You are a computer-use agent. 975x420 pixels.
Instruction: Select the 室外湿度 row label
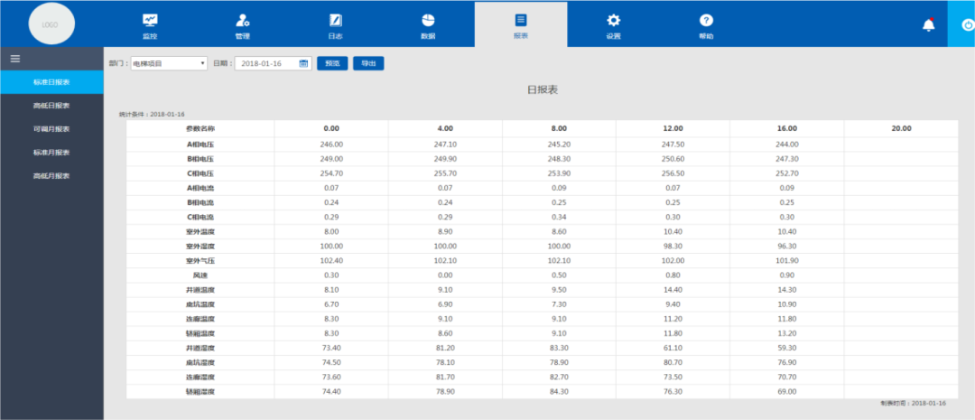pyautogui.click(x=200, y=247)
